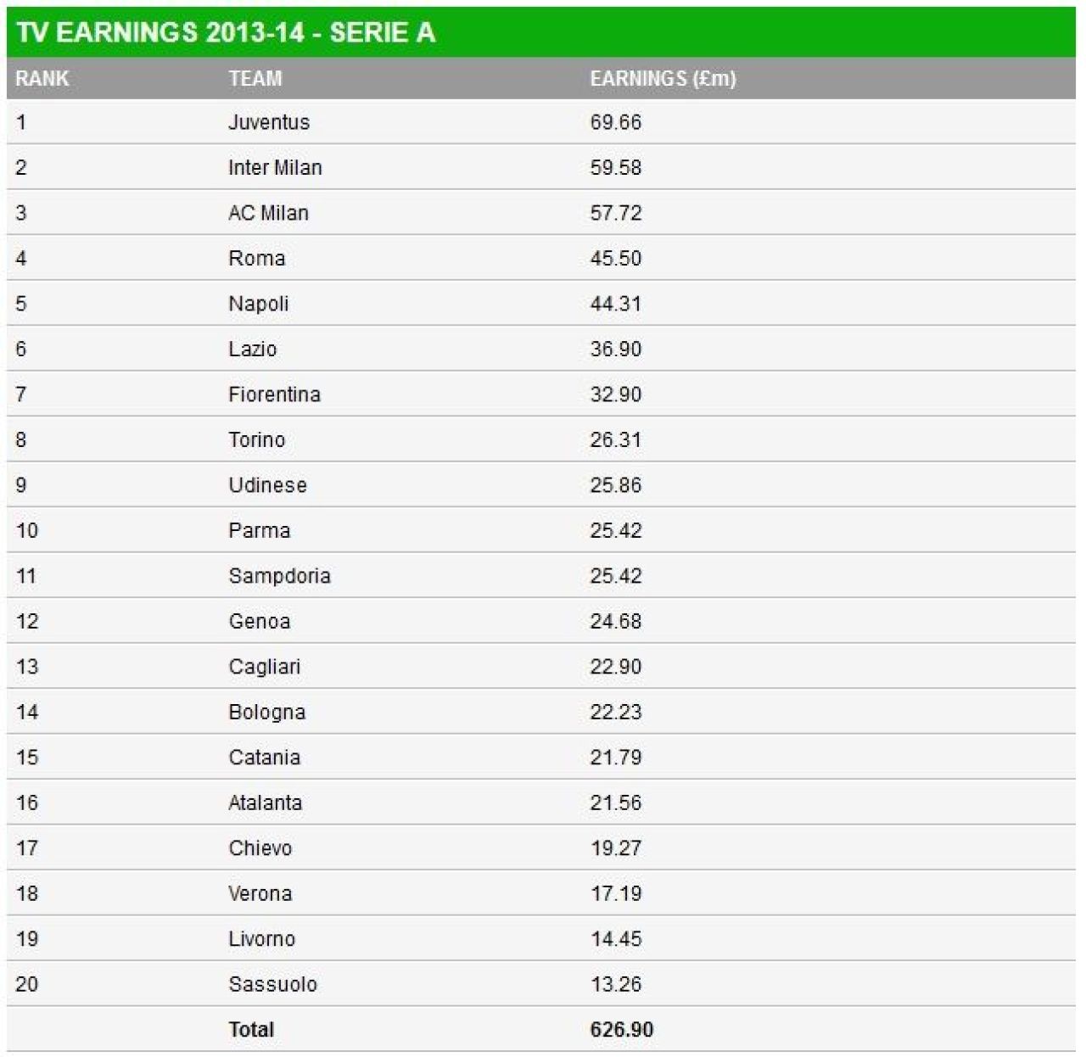Select the AC Milan team name
Viewport: 1086px width, 1057px height.
click(x=268, y=213)
